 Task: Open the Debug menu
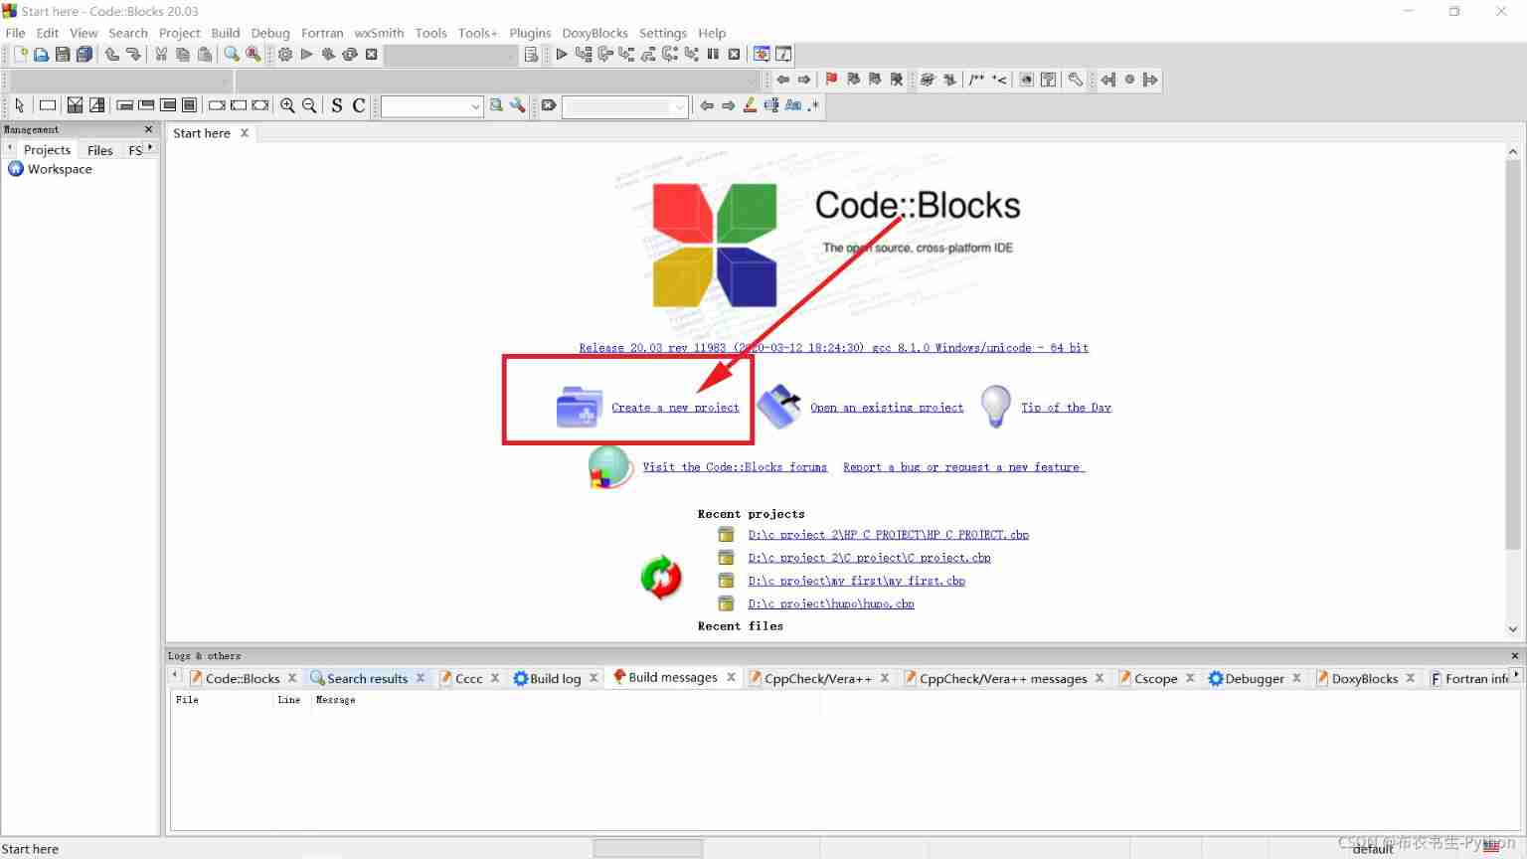click(270, 33)
